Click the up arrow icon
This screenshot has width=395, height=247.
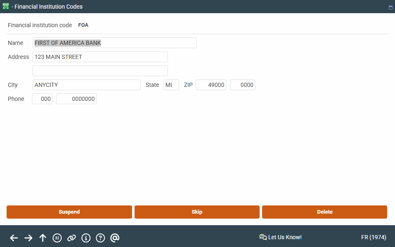(43, 238)
